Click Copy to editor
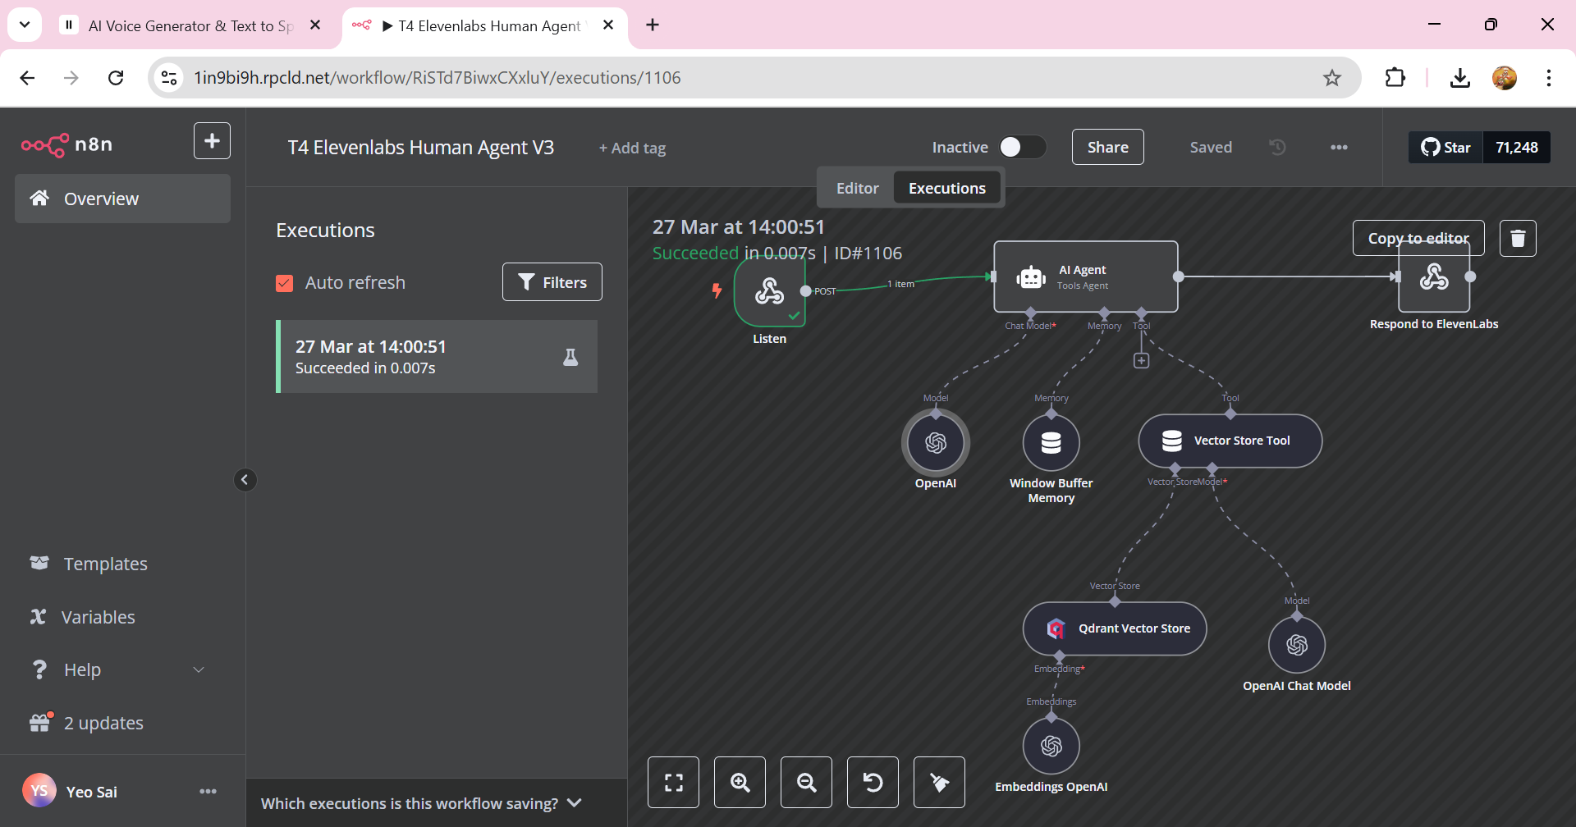The image size is (1576, 827). click(1418, 238)
